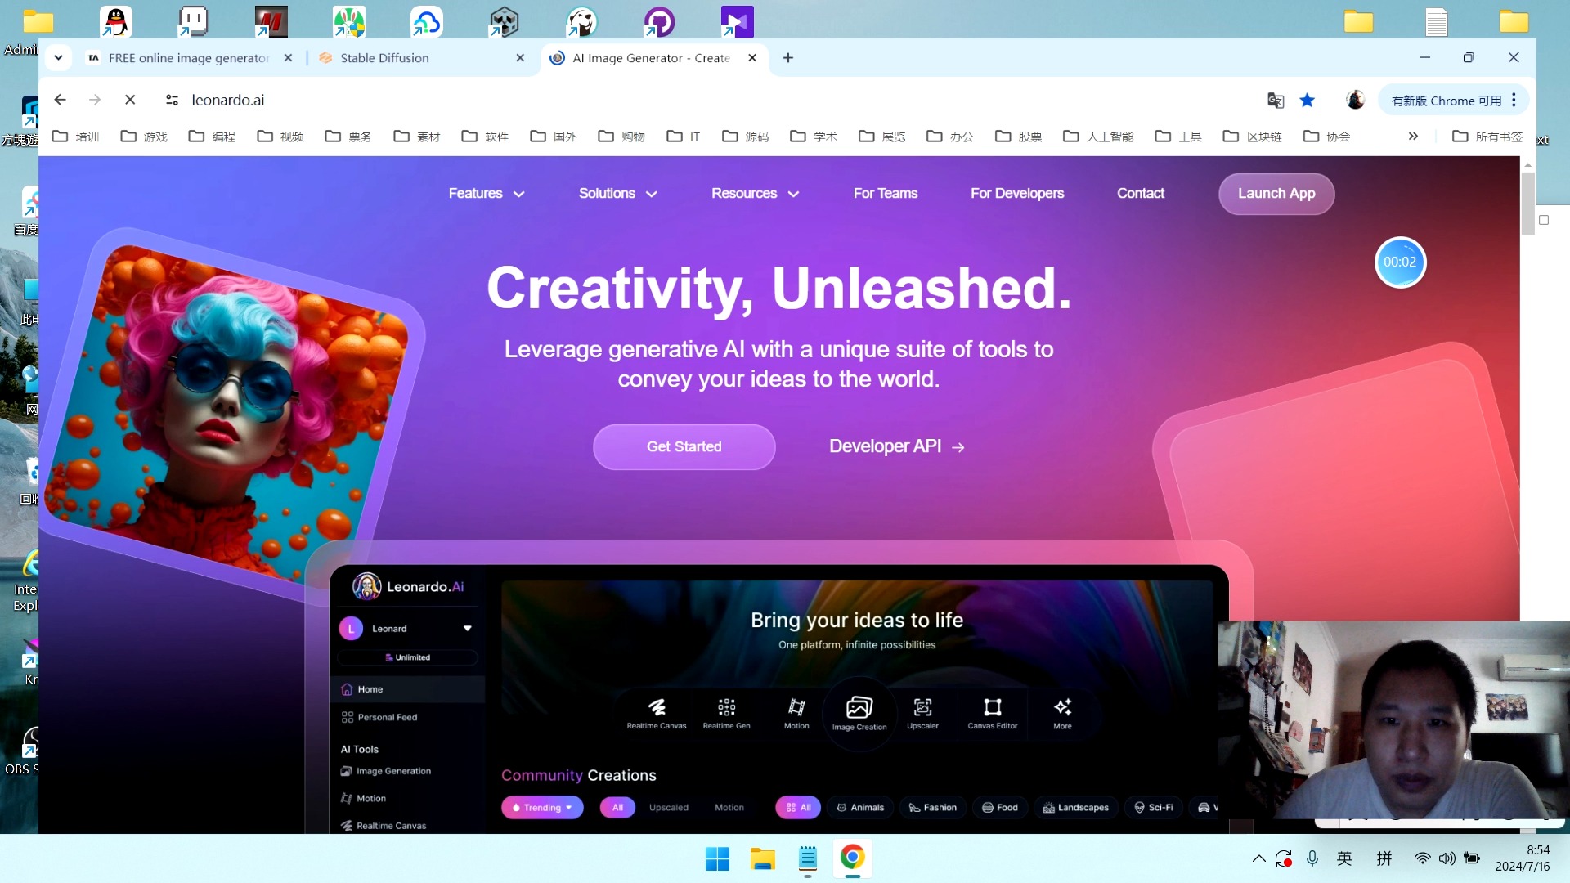Click the translate page icon
Image resolution: width=1570 pixels, height=883 pixels.
point(1275,100)
